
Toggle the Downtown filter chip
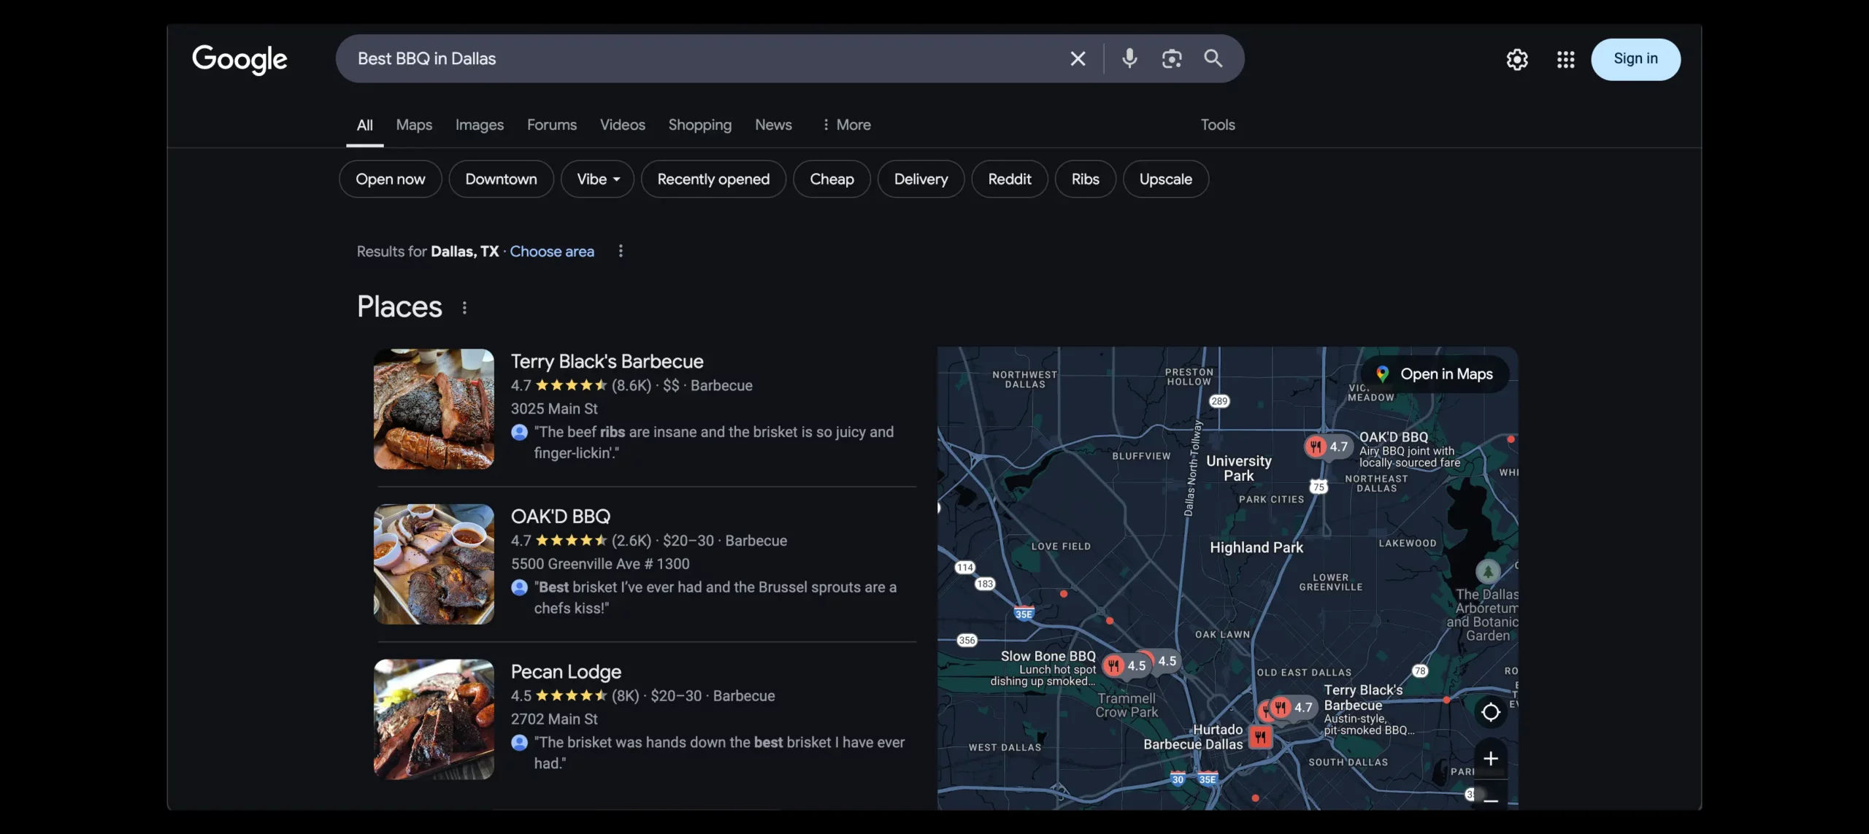(x=502, y=179)
